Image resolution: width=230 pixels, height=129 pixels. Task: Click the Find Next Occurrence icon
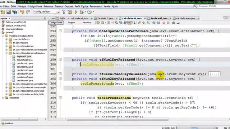coord(125,23)
